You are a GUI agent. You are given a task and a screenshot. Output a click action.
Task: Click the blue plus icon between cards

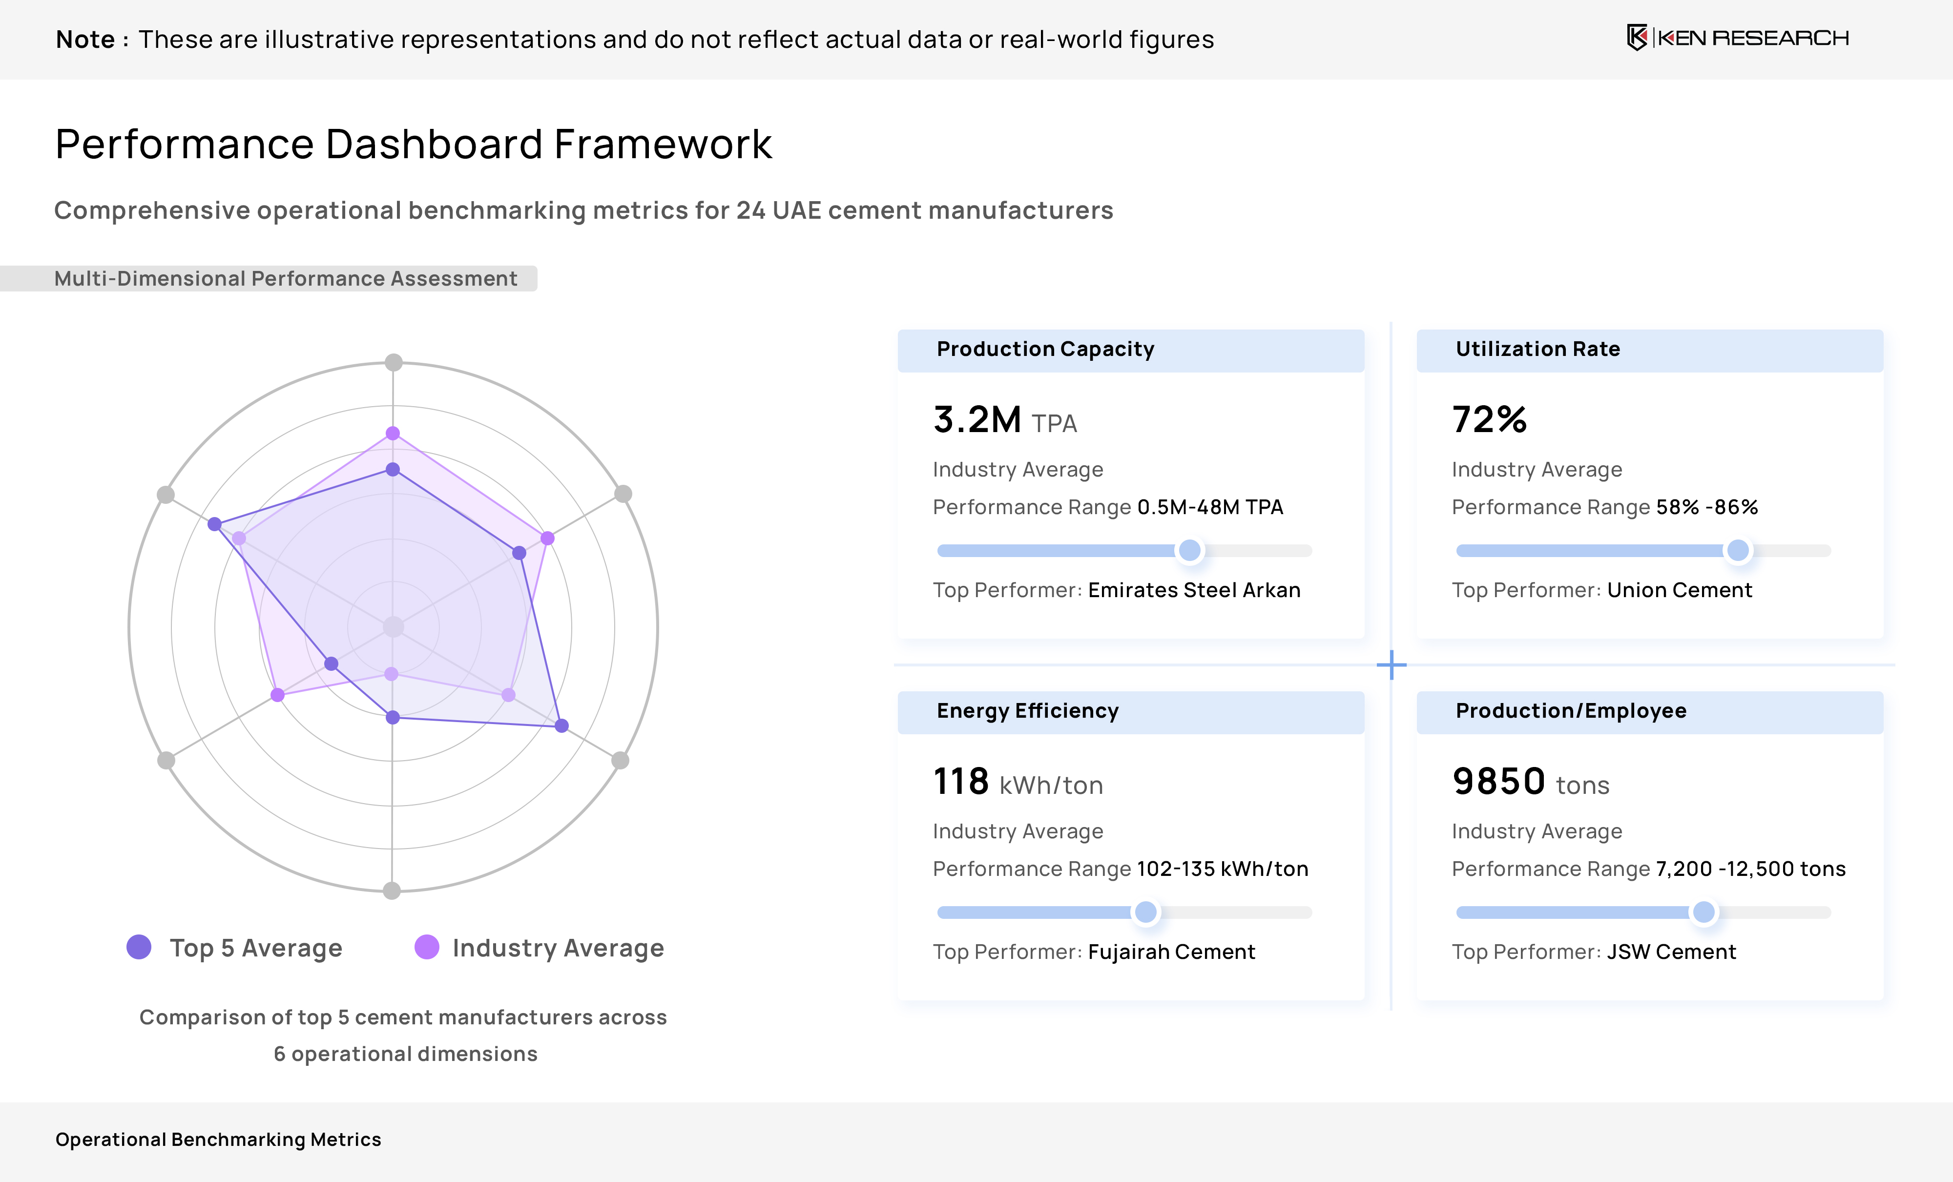click(x=1391, y=664)
